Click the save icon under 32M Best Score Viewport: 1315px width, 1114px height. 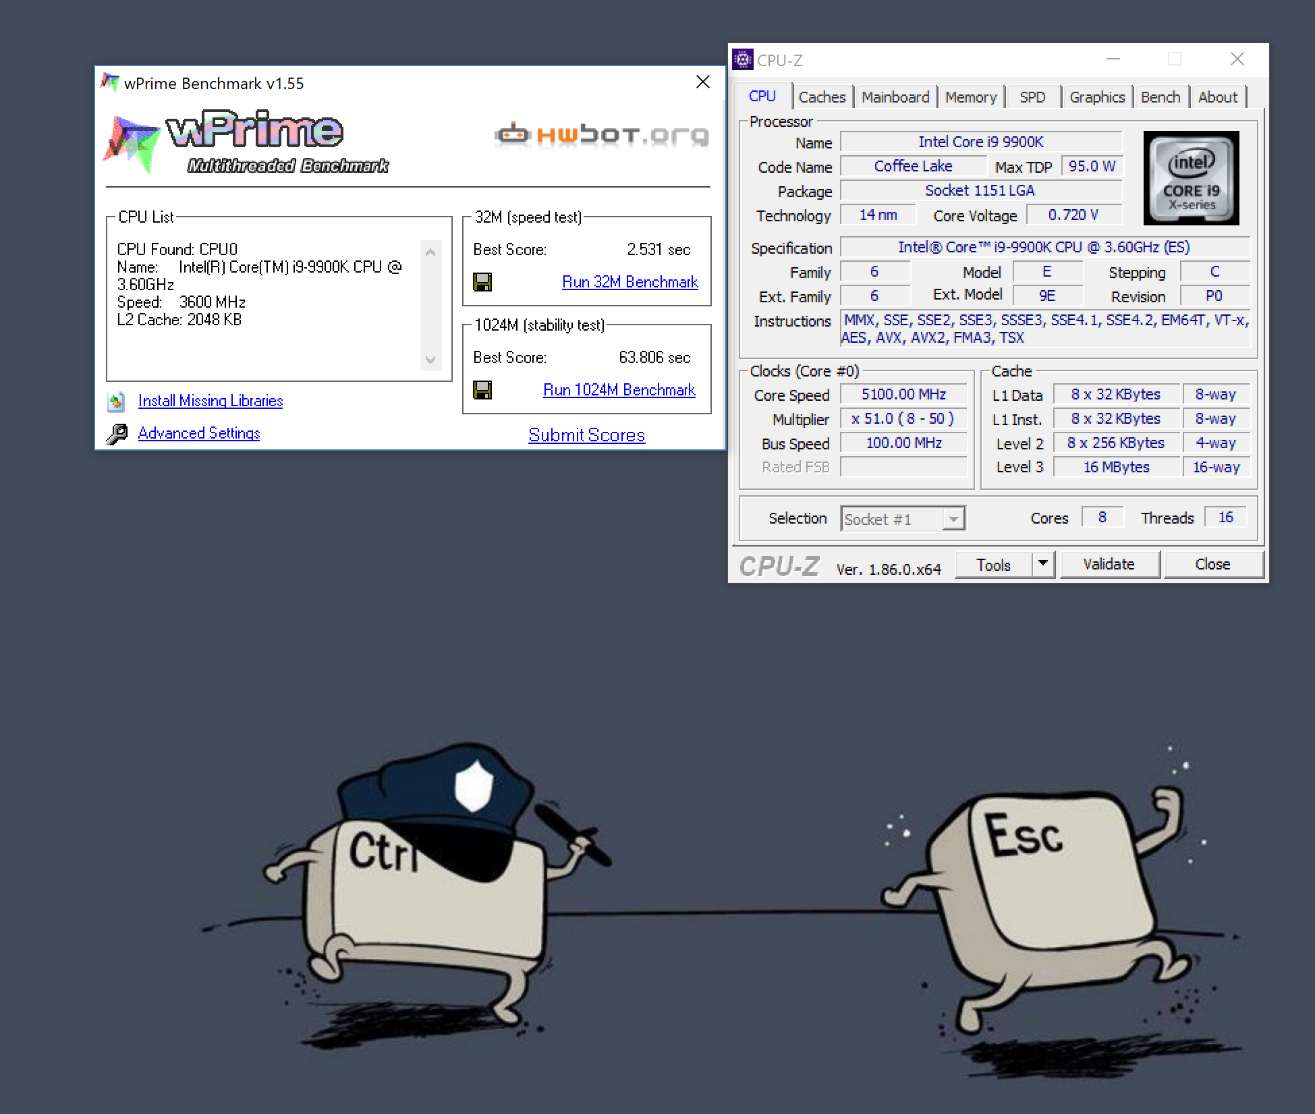482,282
